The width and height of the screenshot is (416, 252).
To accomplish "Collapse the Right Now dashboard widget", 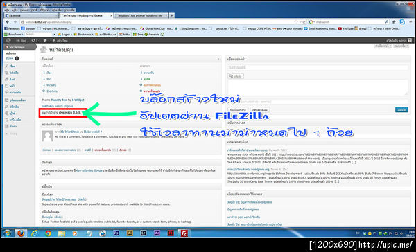I will pyautogui.click(x=218, y=59).
